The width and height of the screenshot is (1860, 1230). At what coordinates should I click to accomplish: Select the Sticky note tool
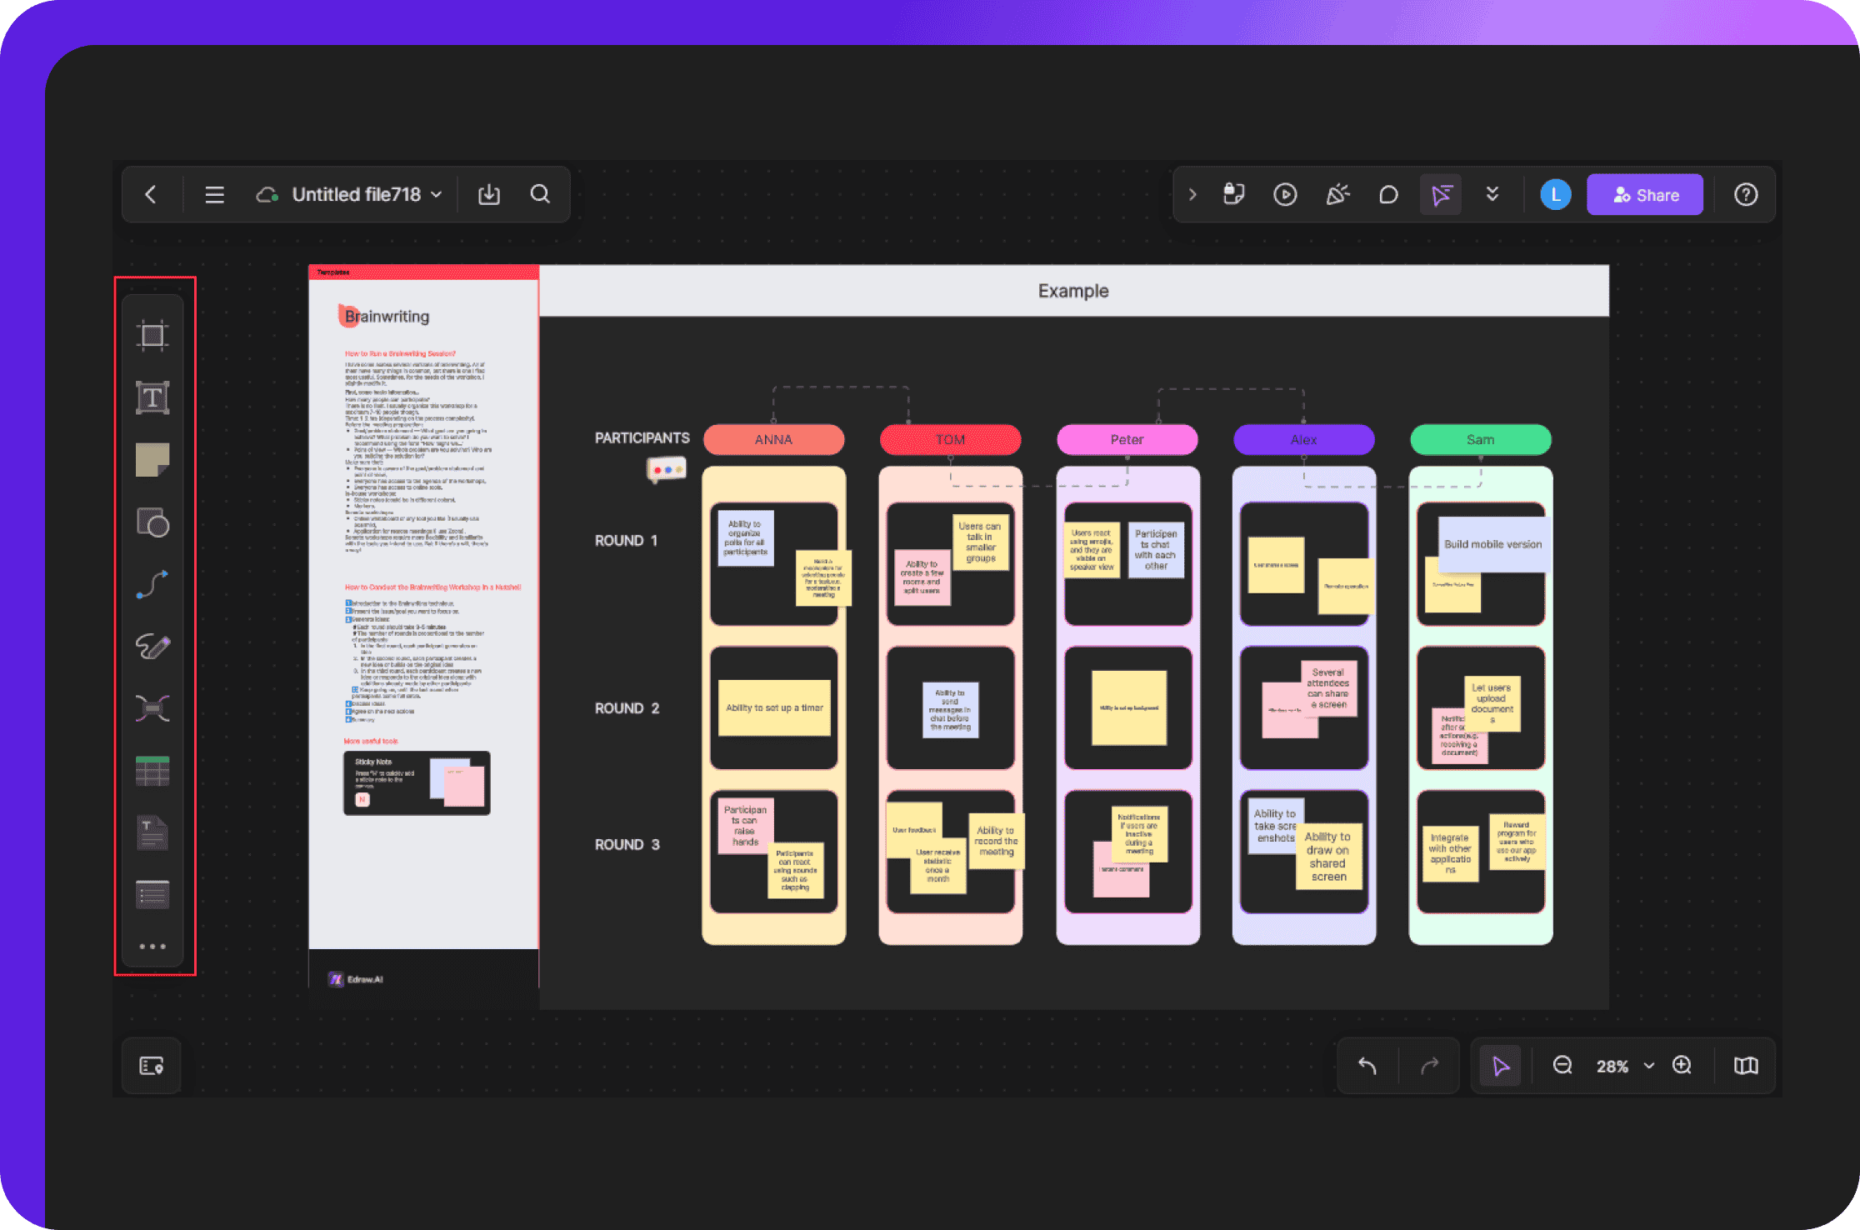pos(152,460)
